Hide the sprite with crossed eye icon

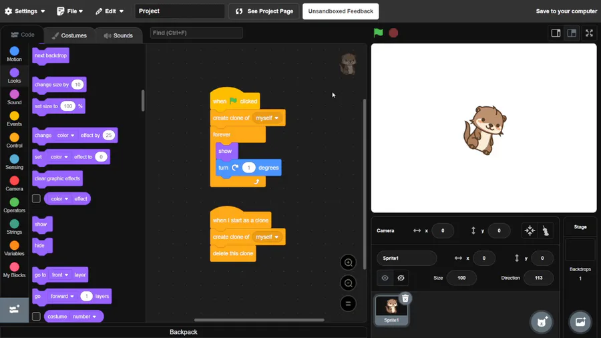pos(401,278)
